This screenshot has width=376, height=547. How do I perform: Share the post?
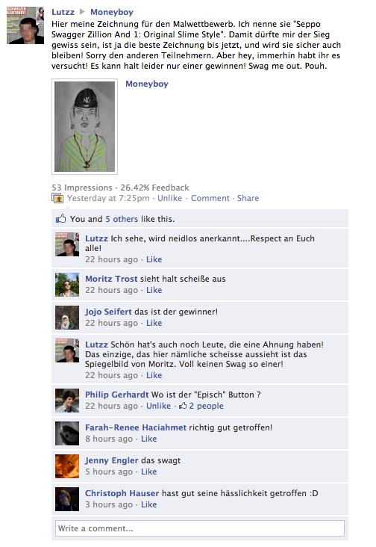click(248, 198)
